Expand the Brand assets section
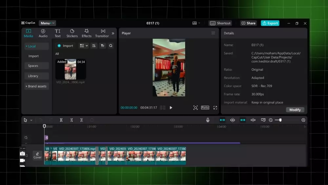 pos(36,86)
